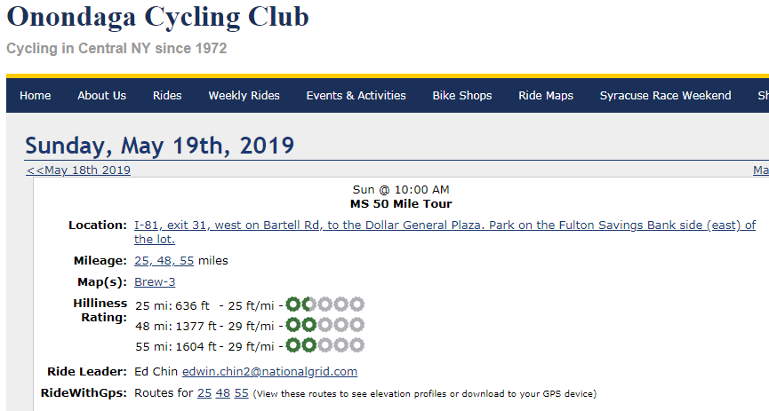Open Events & Activities menu
The width and height of the screenshot is (769, 411).
click(356, 95)
